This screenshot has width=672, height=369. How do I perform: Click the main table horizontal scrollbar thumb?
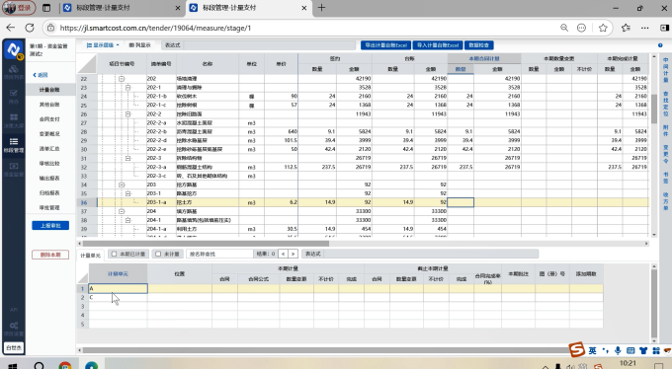[206, 243]
